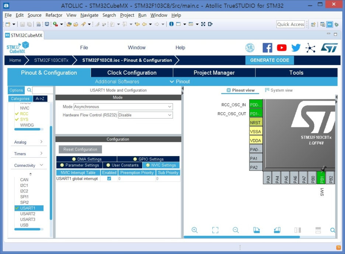
Task: Open the Facebook link icon
Action: [267, 48]
